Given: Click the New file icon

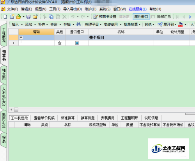Looking at the screenshot, I should click(5, 17).
